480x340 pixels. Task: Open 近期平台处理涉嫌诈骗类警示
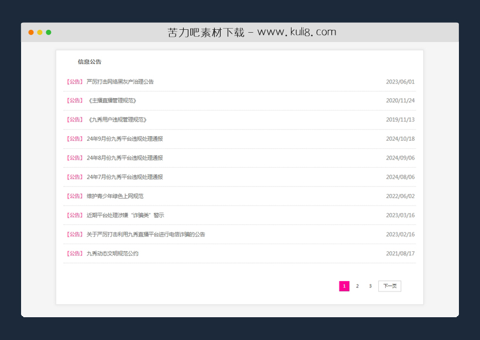(124, 215)
